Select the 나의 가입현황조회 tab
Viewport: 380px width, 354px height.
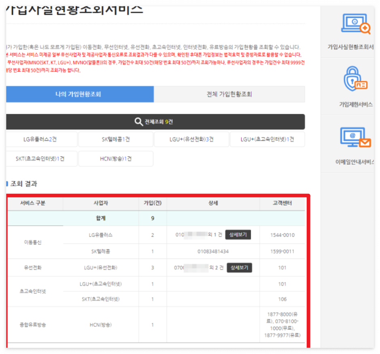coord(81,94)
